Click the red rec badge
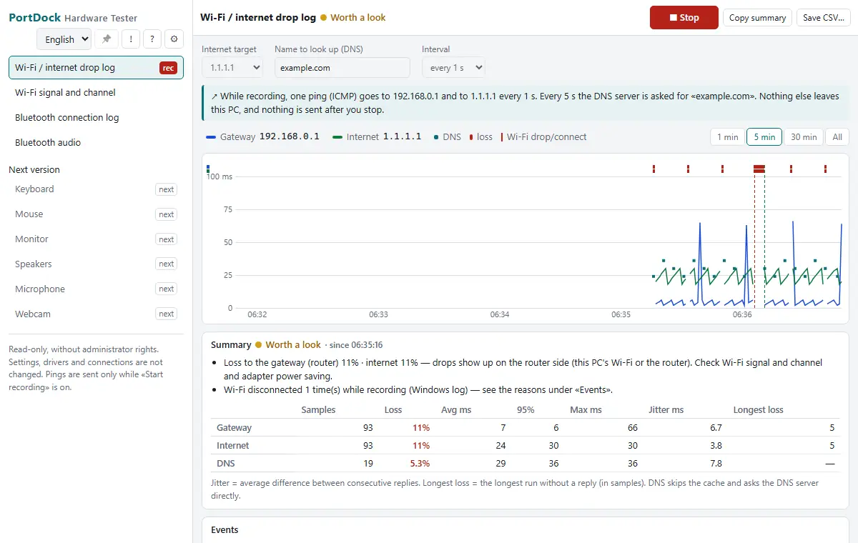 point(168,68)
